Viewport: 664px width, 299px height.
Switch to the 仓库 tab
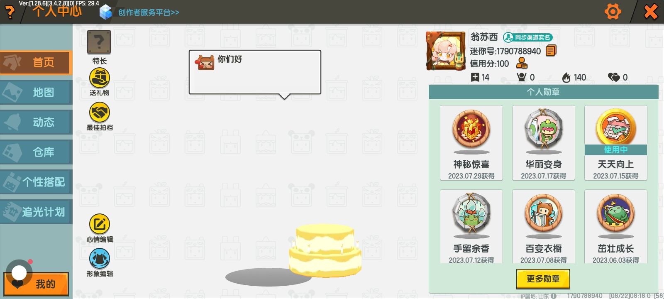[36, 152]
